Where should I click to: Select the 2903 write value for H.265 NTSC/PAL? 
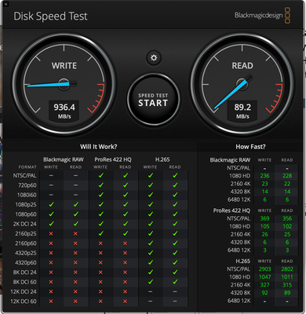pyautogui.click(x=264, y=269)
